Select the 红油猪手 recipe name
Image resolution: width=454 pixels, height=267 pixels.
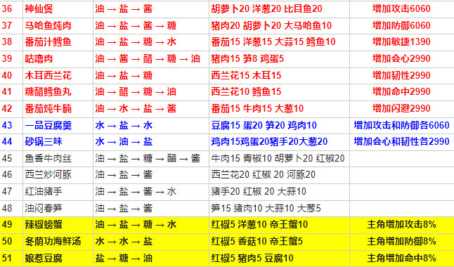[x=44, y=191]
